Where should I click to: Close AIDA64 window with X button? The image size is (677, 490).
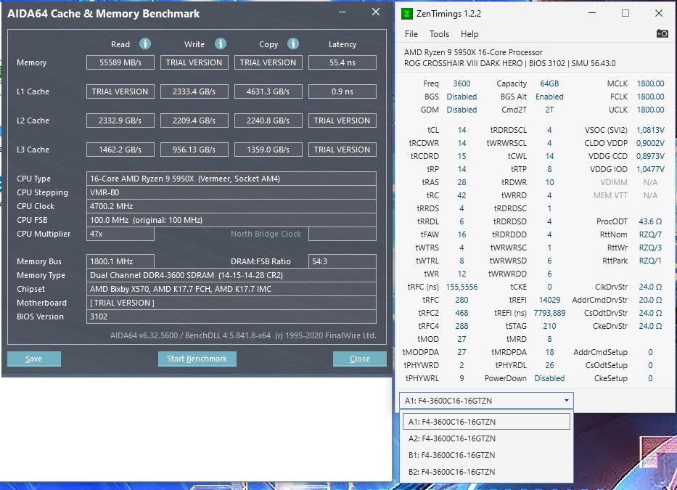pyautogui.click(x=376, y=12)
